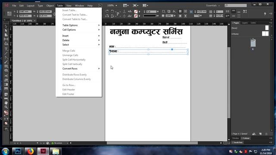Click the X position input field

click(x=25, y=12)
